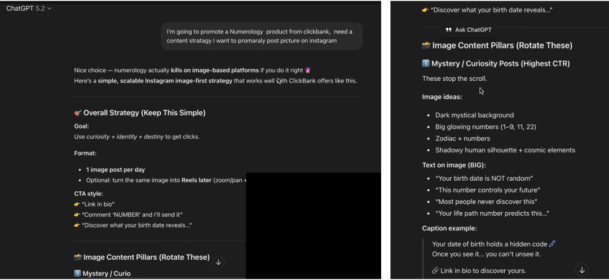The width and height of the screenshot is (609, 280).
Task: Click the line "Here's a simple, scalable Instagram image-first strategy"
Action: point(215,81)
